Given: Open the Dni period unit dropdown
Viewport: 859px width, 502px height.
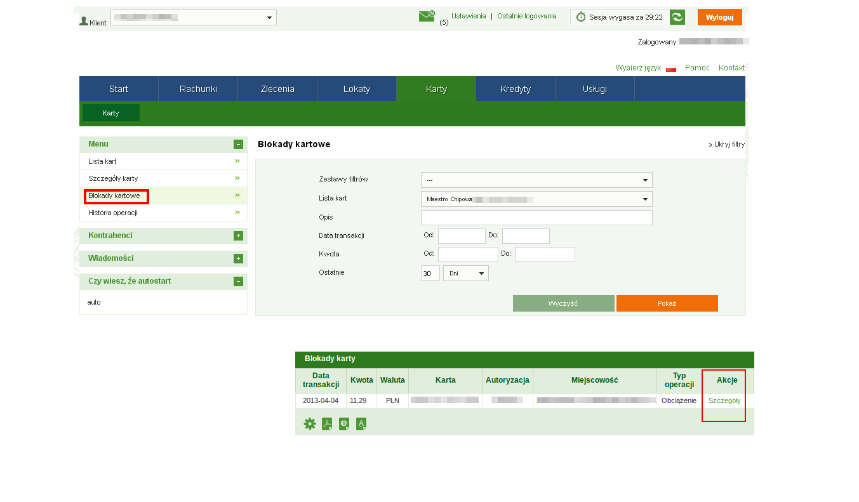Looking at the screenshot, I should (466, 273).
